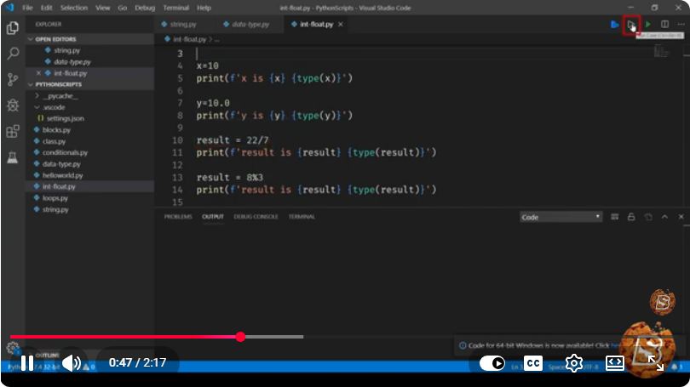Toggle the output scroll lock icon
690x387 pixels.
coord(631,217)
